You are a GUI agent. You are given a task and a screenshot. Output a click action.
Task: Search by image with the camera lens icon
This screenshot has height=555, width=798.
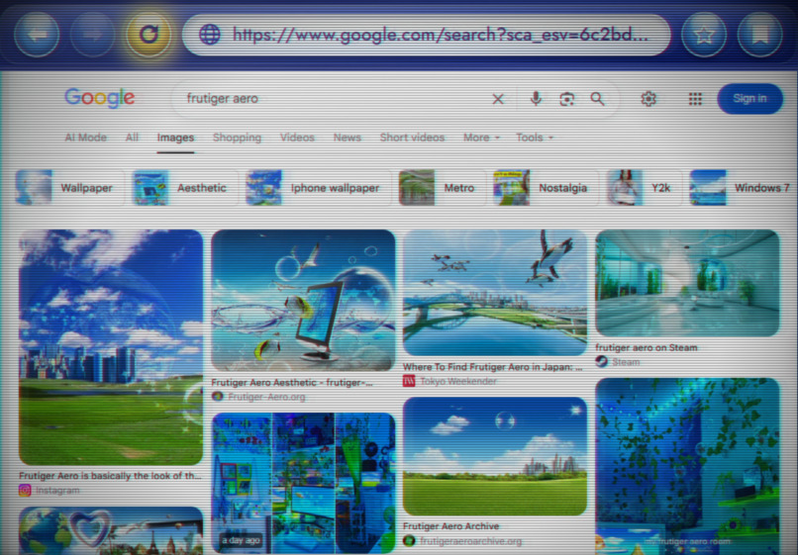567,99
